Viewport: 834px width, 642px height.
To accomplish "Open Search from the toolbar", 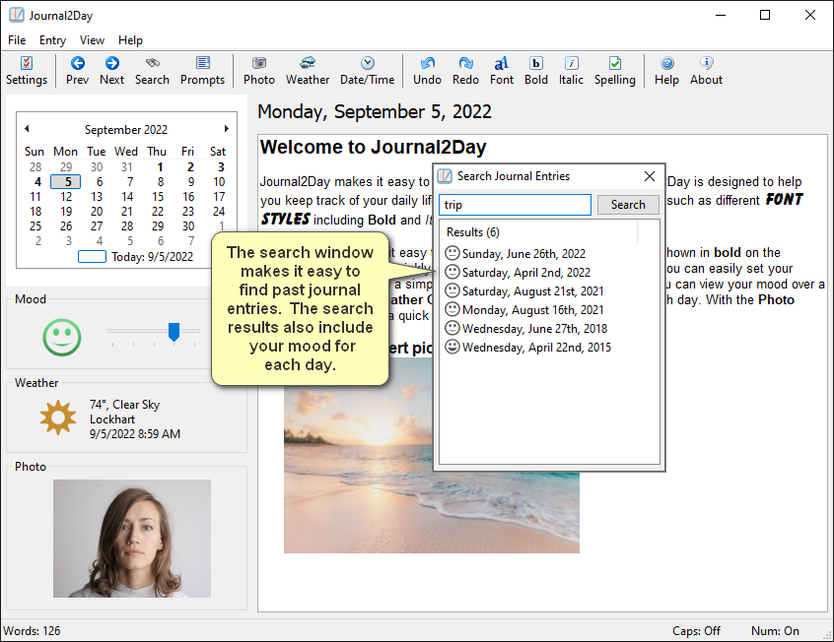I will [x=152, y=71].
